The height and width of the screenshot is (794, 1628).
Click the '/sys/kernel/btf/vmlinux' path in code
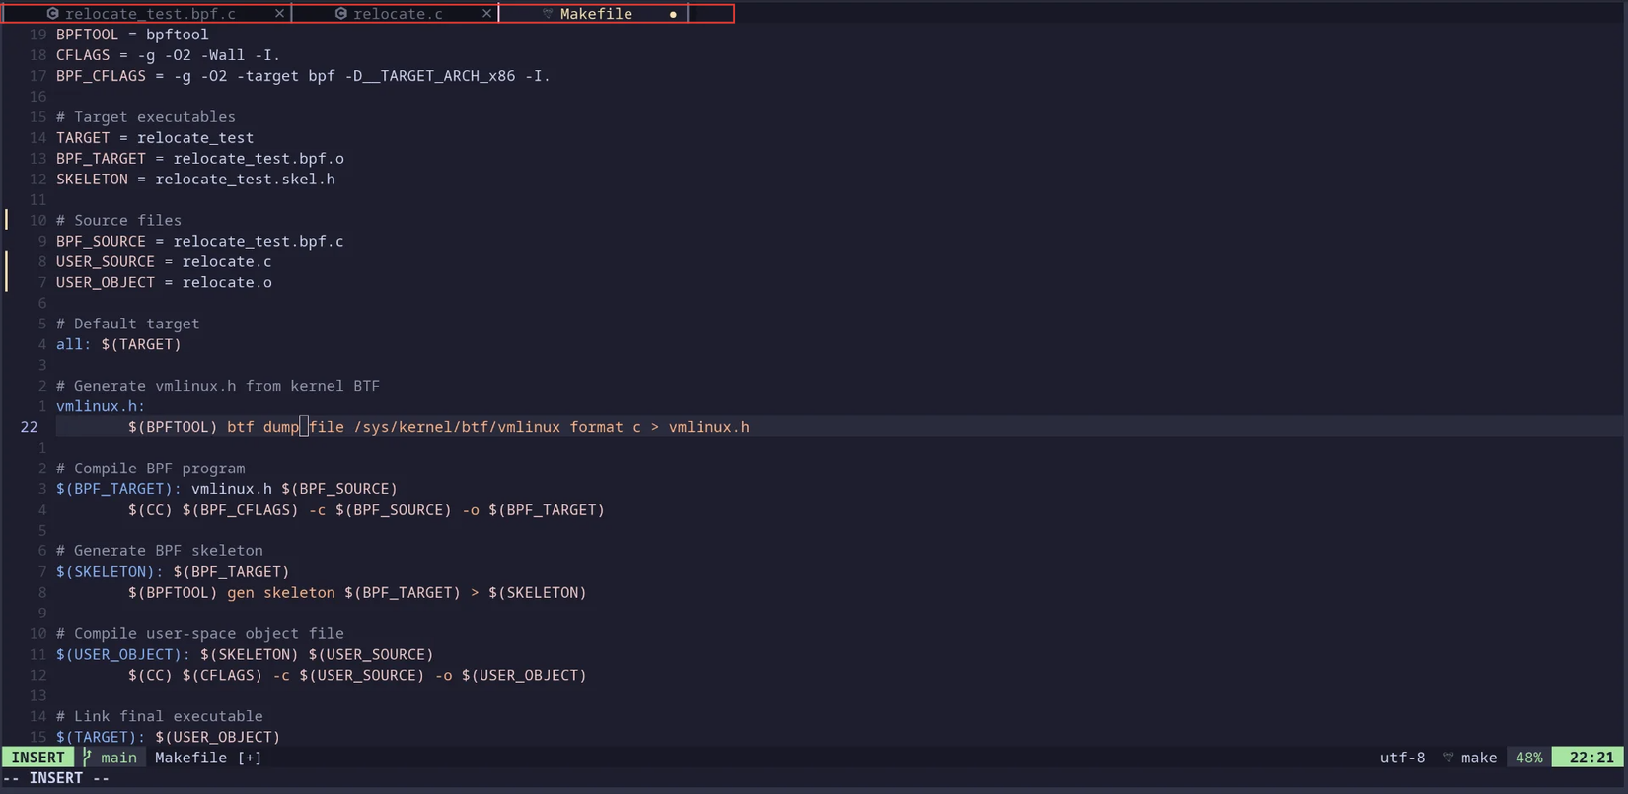tap(457, 427)
